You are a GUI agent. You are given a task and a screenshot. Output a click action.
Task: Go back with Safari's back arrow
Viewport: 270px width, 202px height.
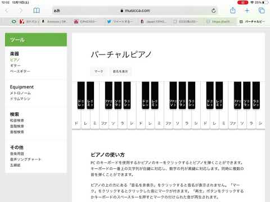tap(7, 11)
